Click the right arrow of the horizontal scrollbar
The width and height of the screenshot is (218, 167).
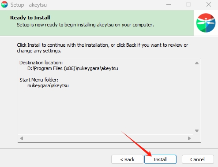(189, 138)
